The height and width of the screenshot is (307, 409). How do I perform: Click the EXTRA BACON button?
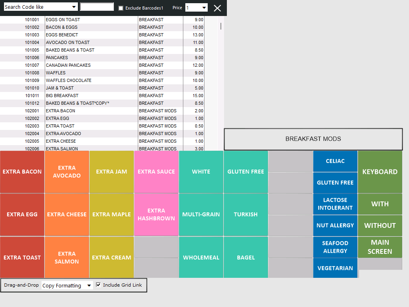coord(22,172)
